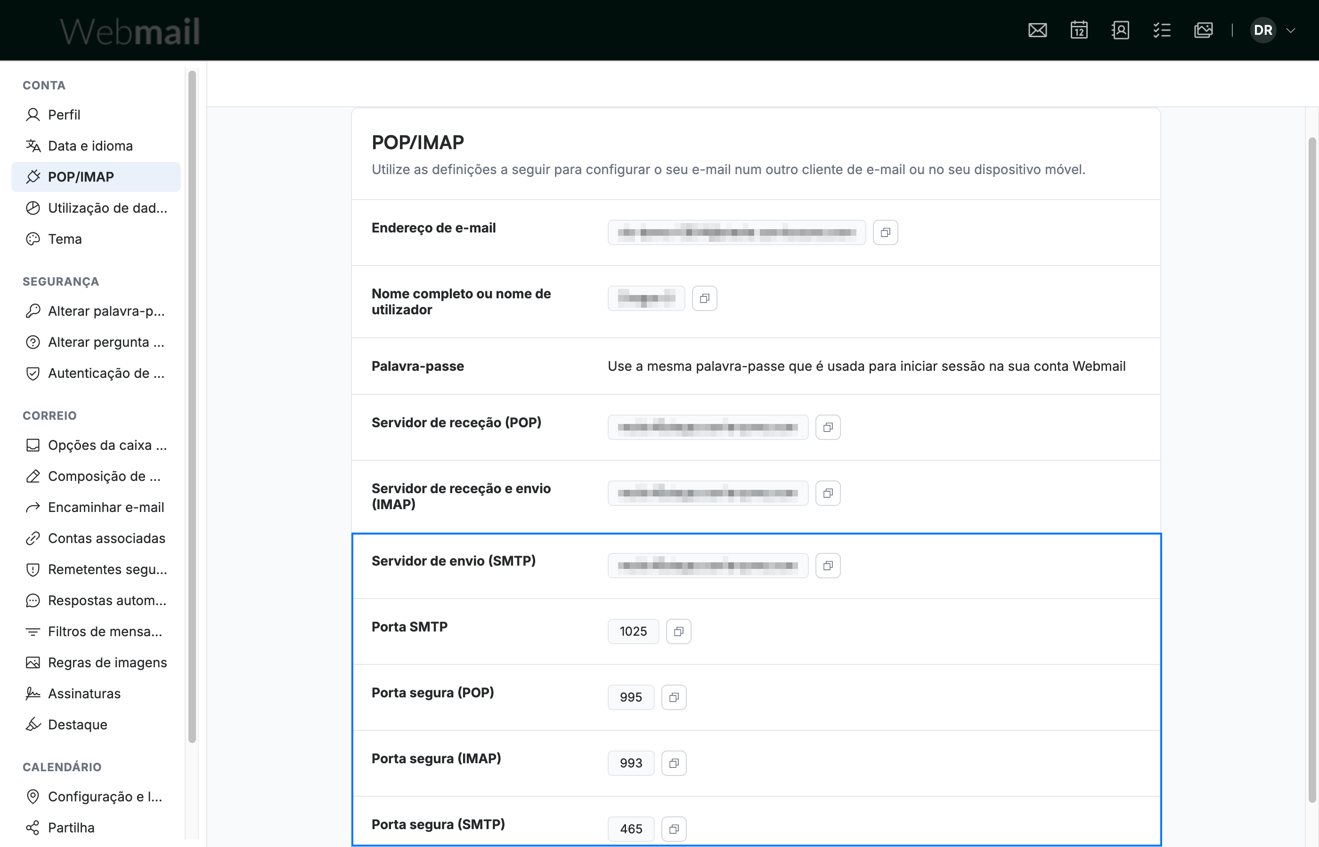Open Regras de imagens settings
The width and height of the screenshot is (1319, 847).
(x=96, y=663)
